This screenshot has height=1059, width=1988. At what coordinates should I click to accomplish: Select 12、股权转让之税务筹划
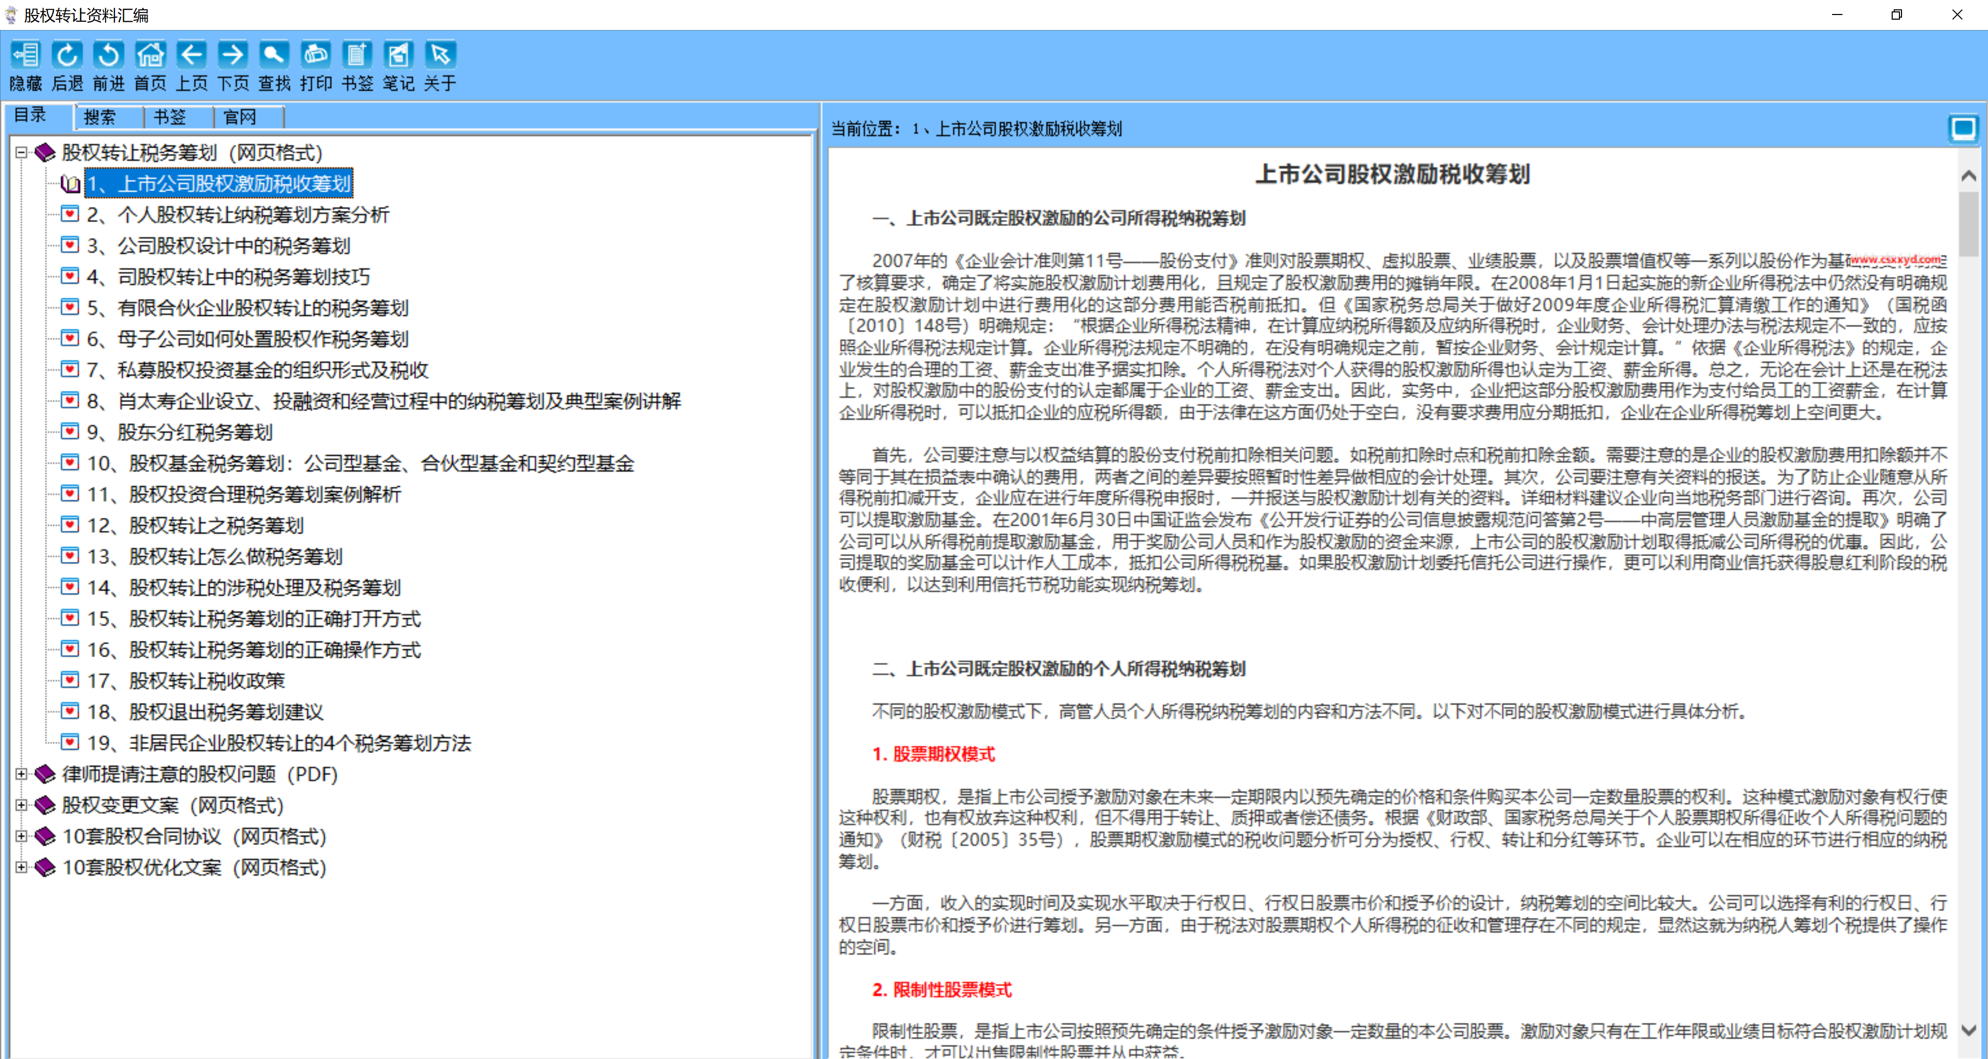[195, 525]
